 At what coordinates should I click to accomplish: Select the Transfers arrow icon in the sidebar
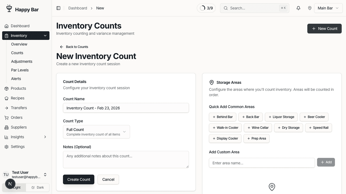click(x=6, y=108)
